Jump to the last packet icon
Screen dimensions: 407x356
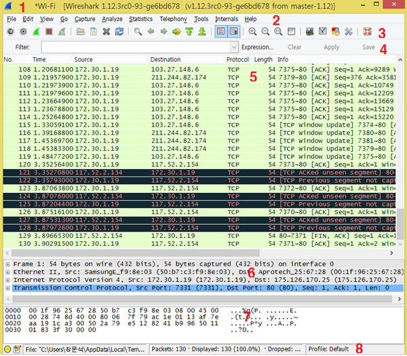(202, 32)
